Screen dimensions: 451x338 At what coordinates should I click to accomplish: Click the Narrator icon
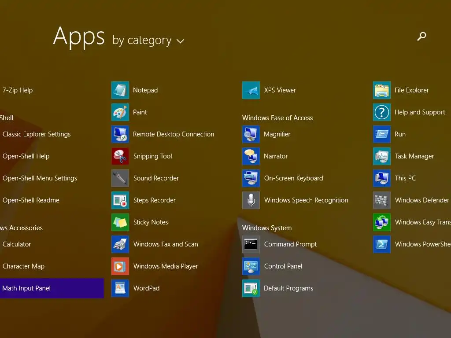251,156
